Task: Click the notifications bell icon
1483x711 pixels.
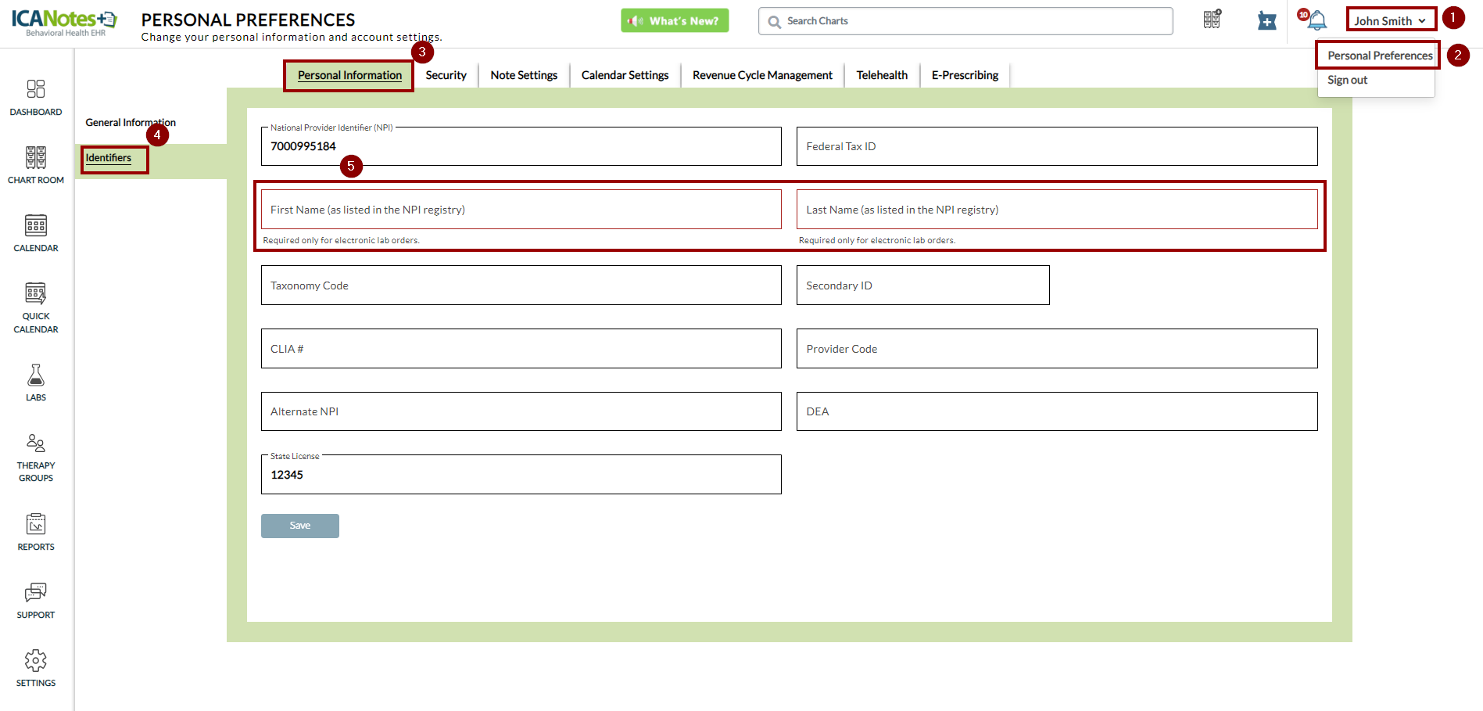Action: coord(1317,20)
